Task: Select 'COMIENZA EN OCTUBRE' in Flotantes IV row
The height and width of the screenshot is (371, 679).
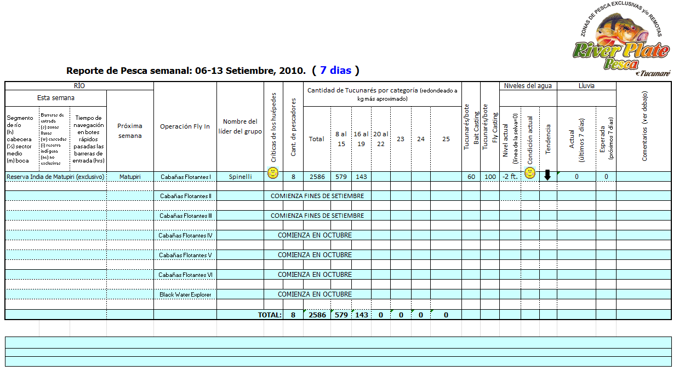Action: (315, 235)
